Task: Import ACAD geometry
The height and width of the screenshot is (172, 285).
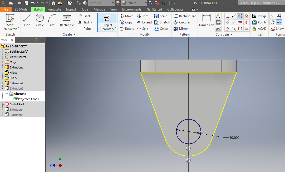Action: (x=259, y=28)
